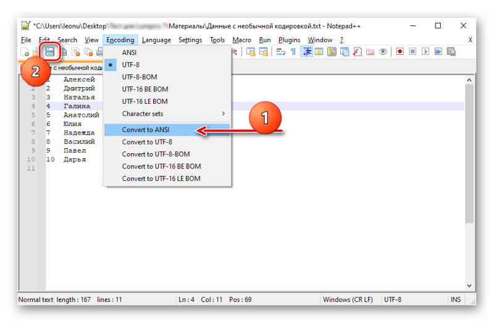Open the Plugins menu
The height and width of the screenshot is (323, 494).
(x=289, y=40)
